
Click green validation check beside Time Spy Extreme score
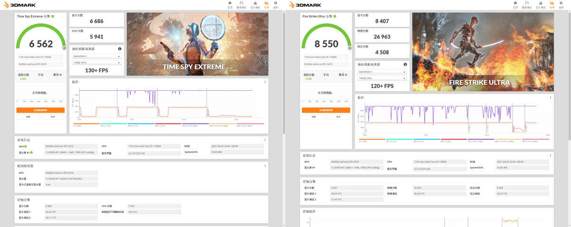(x=53, y=16)
